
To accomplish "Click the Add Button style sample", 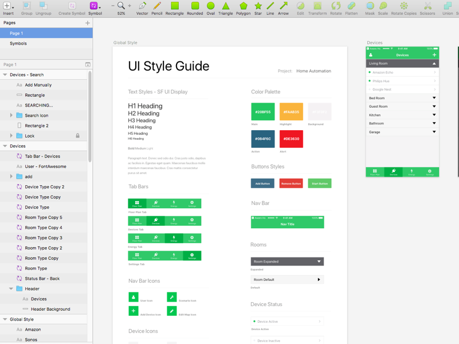I will (262, 183).
